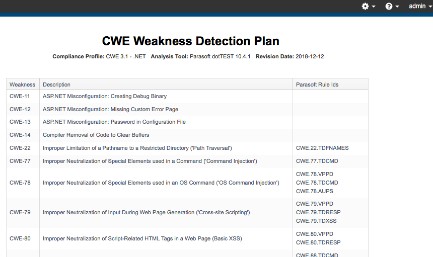
Task: Click the dropdown arrow beside gear icon
Action: point(374,7)
